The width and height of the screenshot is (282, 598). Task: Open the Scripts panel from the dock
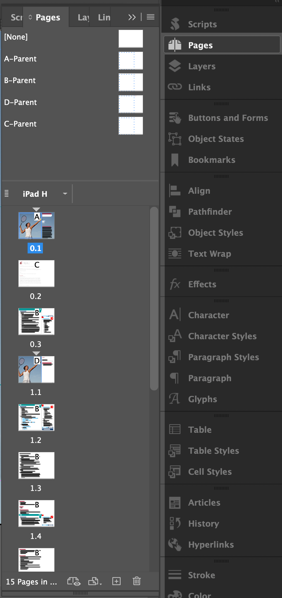202,24
